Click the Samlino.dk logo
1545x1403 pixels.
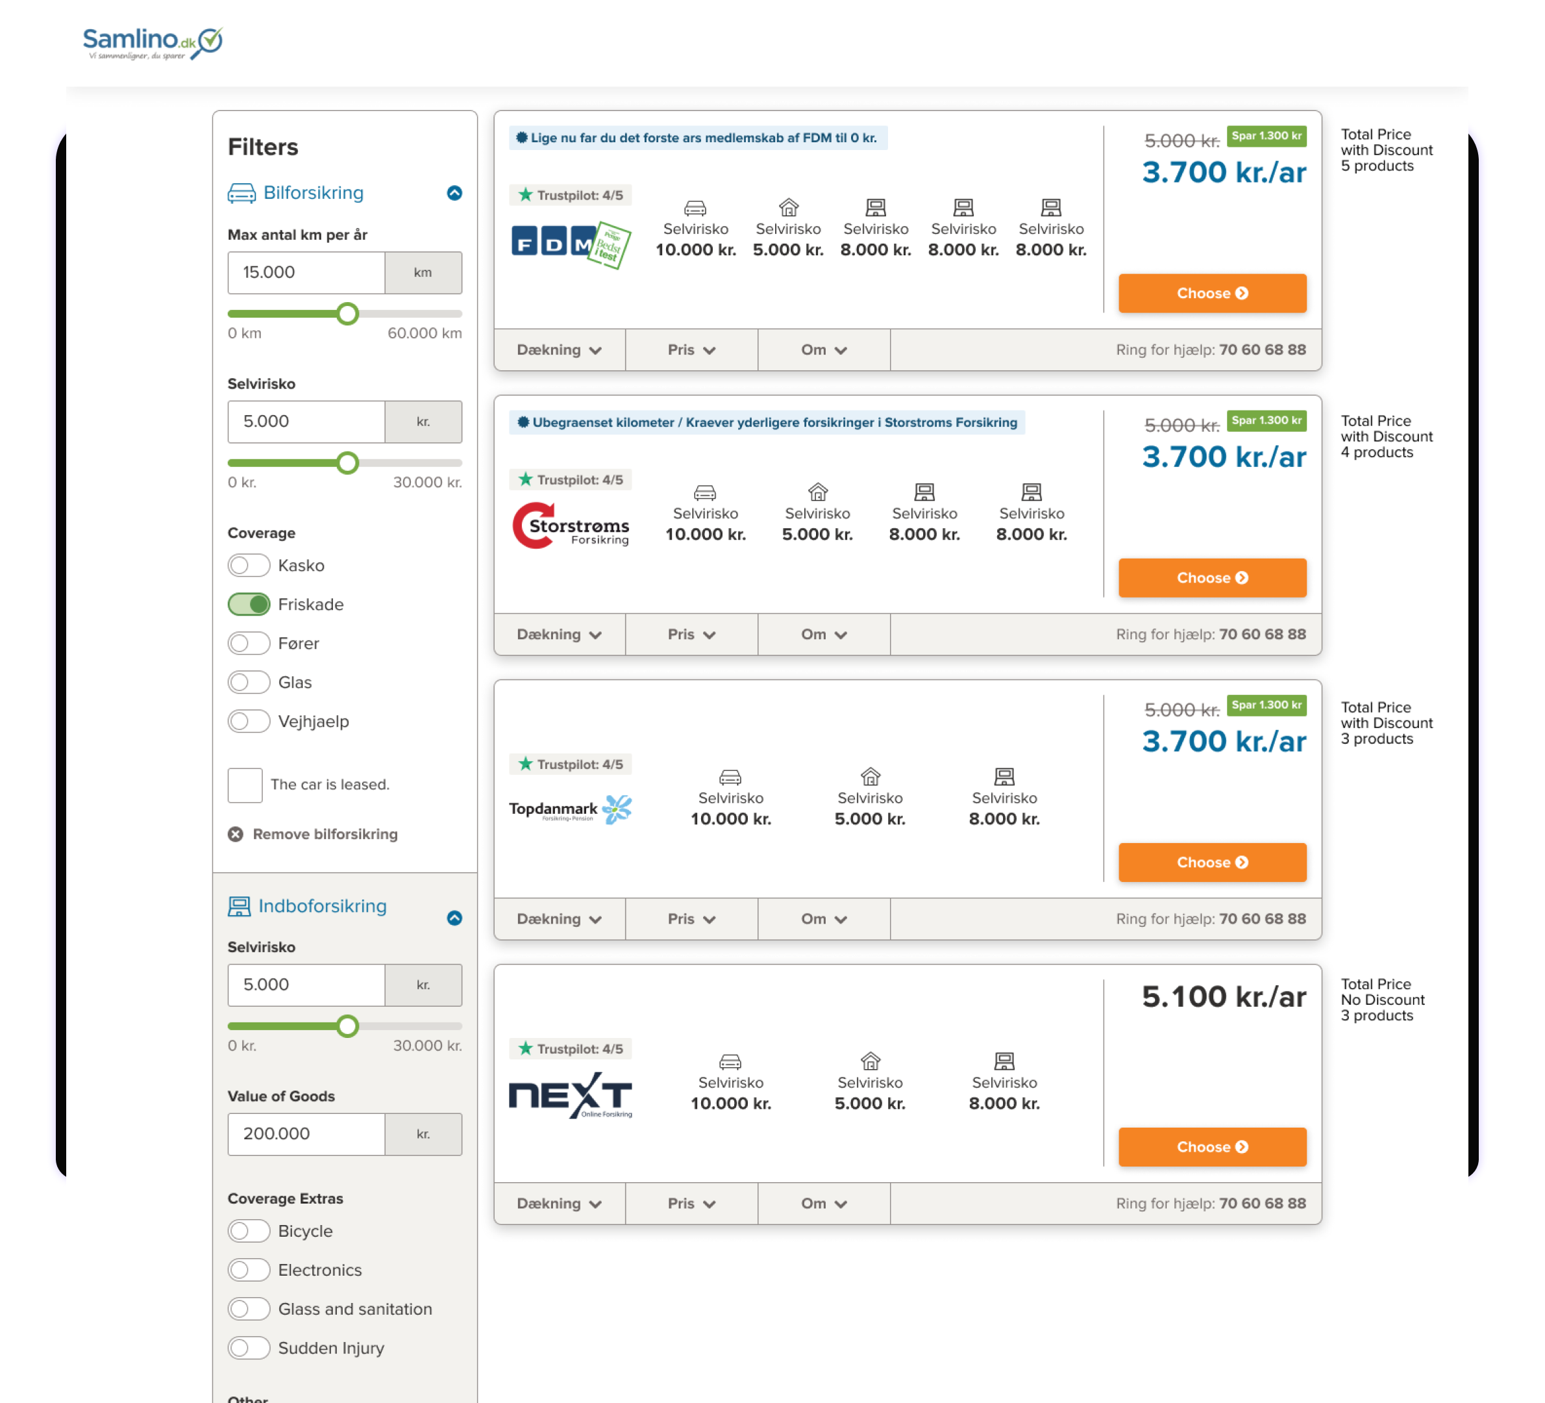(152, 43)
